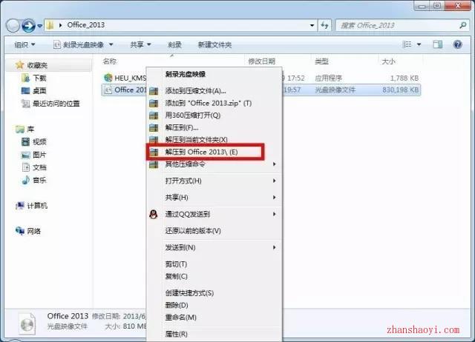This screenshot has height=342, width=475.
Task: Open 图片 library in sidebar
Action: 39,155
